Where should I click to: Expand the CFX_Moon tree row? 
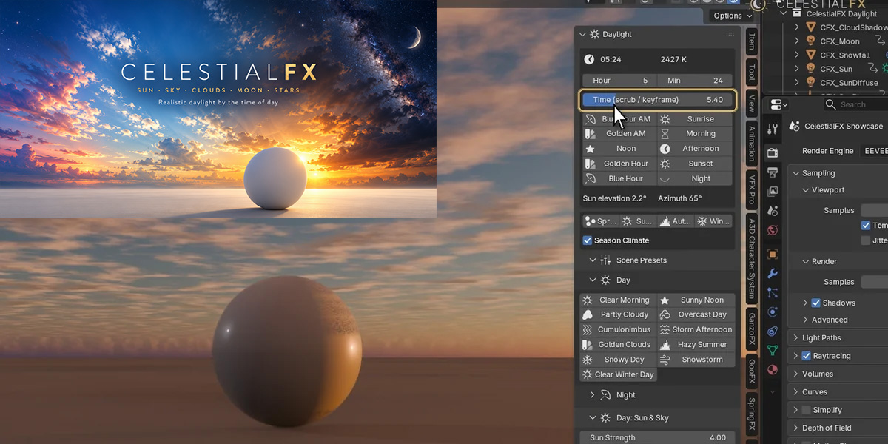click(797, 41)
